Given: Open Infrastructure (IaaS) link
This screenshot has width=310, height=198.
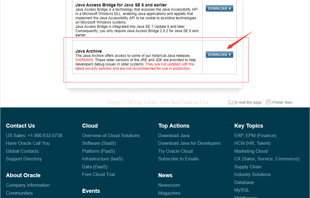Looking at the screenshot, I should 102,159.
